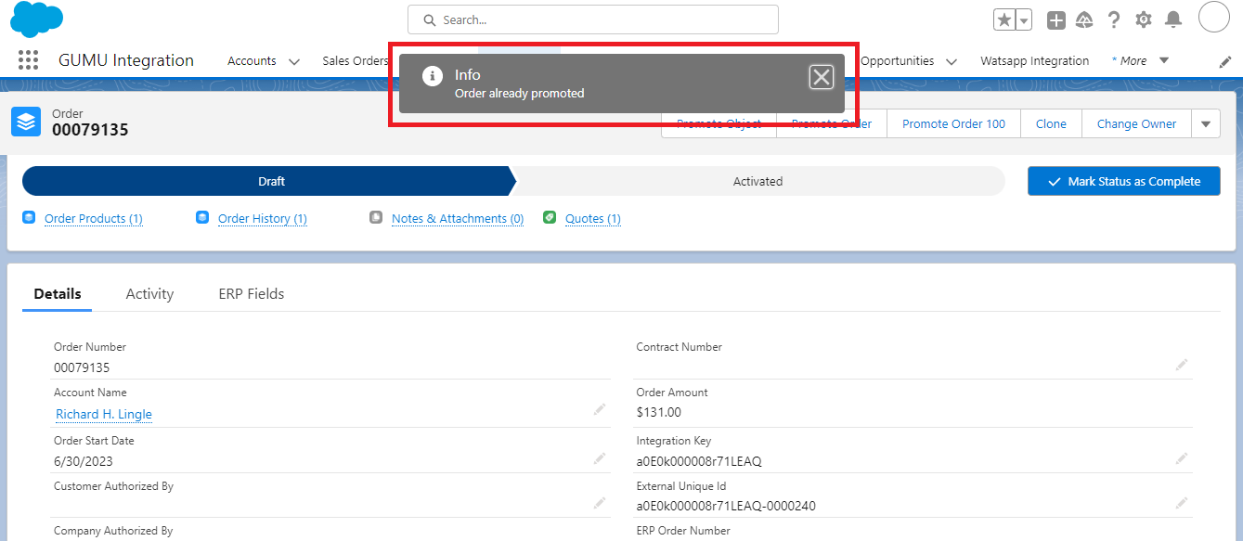The image size is (1243, 541).
Task: Edit the Order Start Date pencil
Action: pos(600,458)
